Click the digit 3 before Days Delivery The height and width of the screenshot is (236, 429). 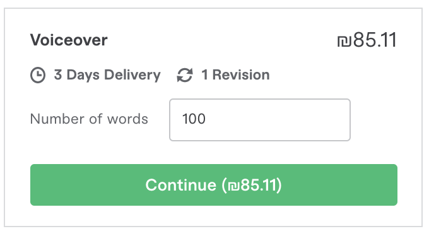point(58,74)
